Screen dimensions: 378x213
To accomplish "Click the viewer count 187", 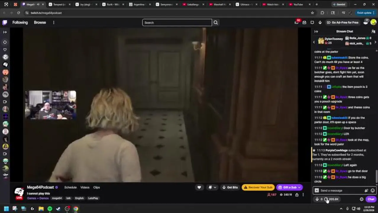I will pos(272,195).
